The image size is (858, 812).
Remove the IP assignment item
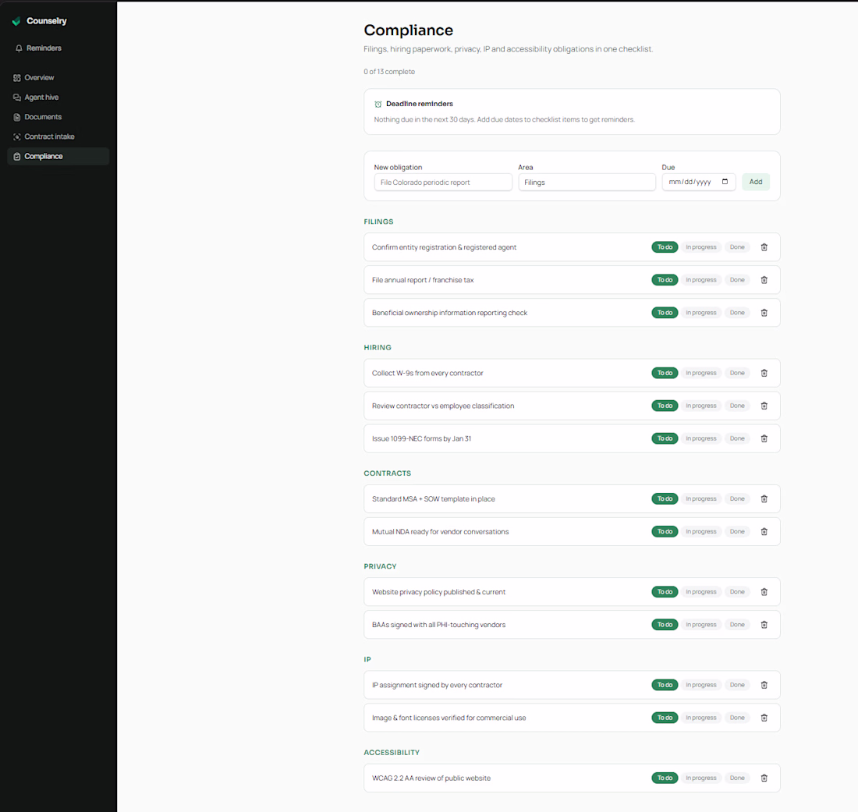click(764, 685)
